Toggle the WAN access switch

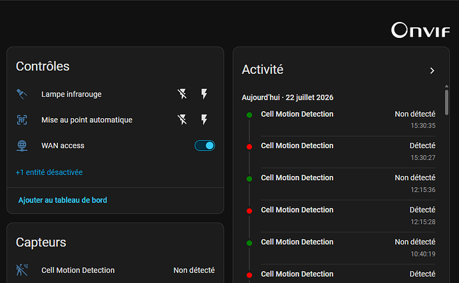(x=205, y=145)
